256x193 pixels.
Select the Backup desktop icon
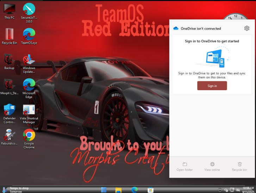point(9,62)
